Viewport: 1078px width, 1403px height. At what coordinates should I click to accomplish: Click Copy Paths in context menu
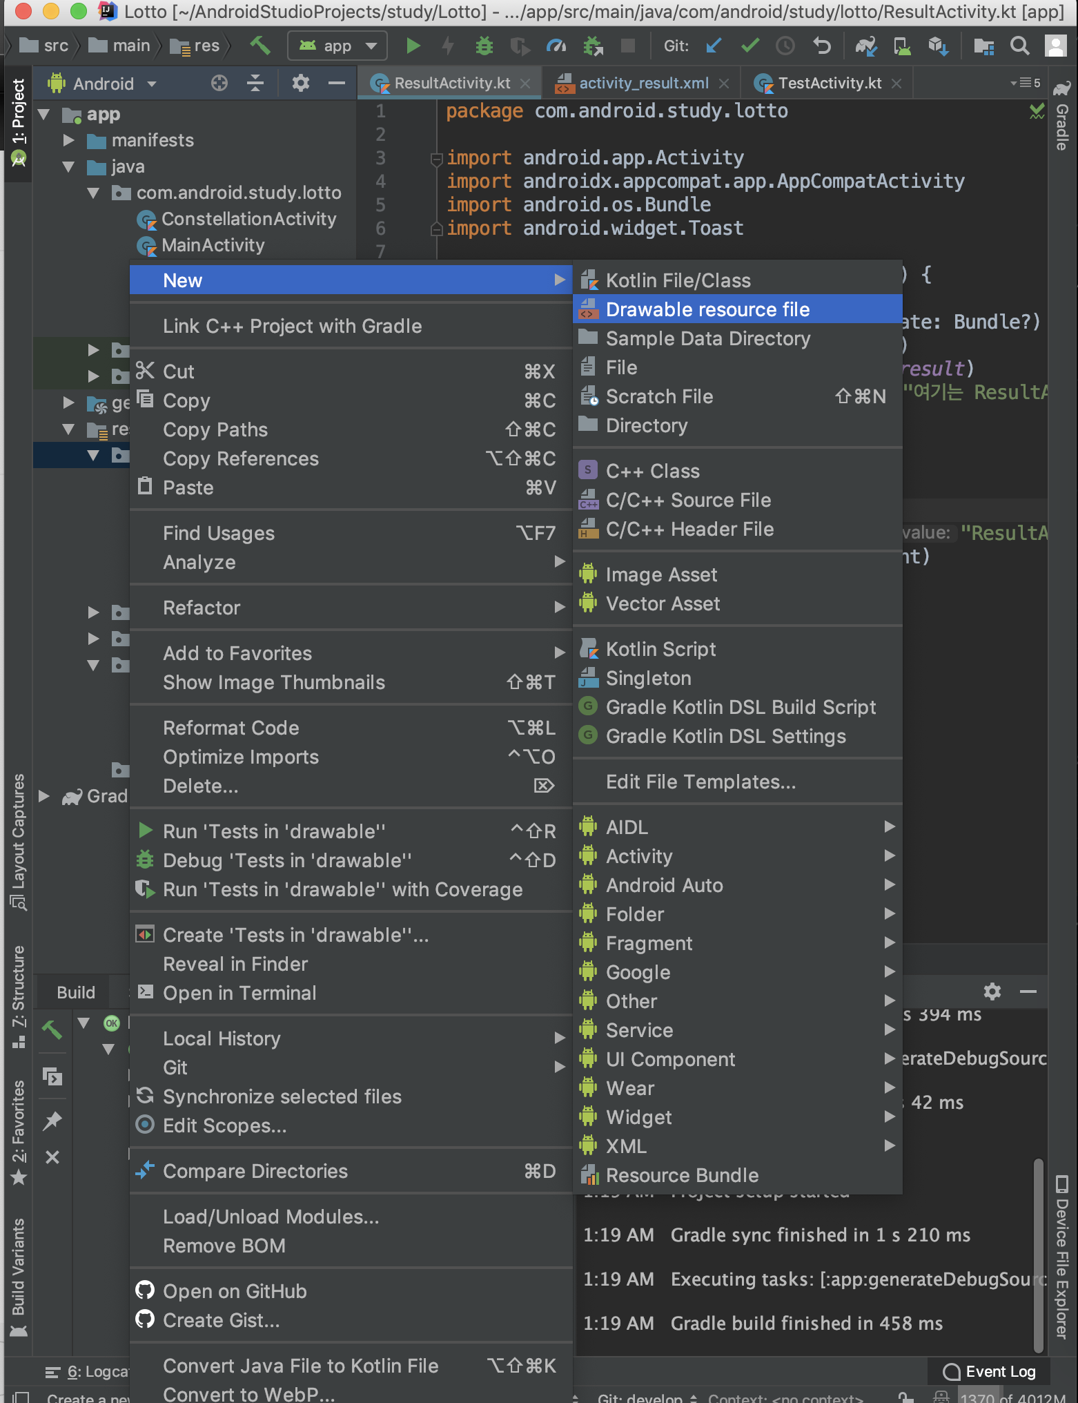coord(351,429)
